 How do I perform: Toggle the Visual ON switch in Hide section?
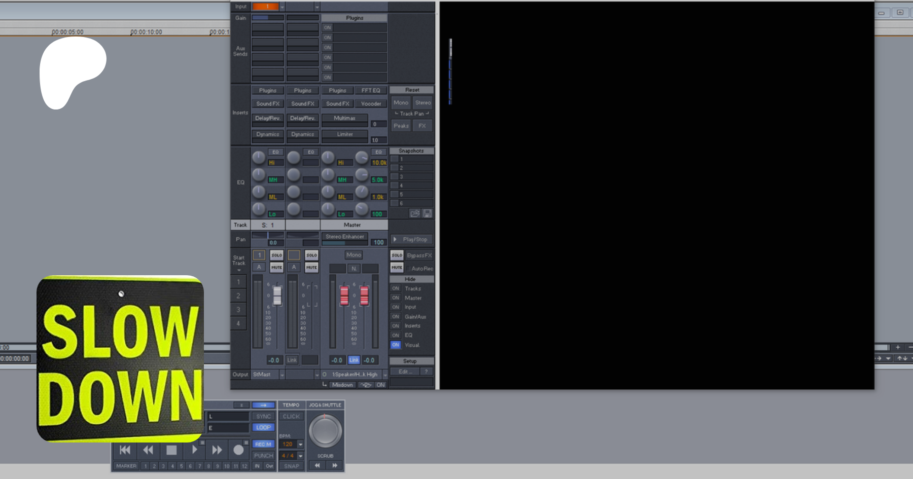point(396,345)
